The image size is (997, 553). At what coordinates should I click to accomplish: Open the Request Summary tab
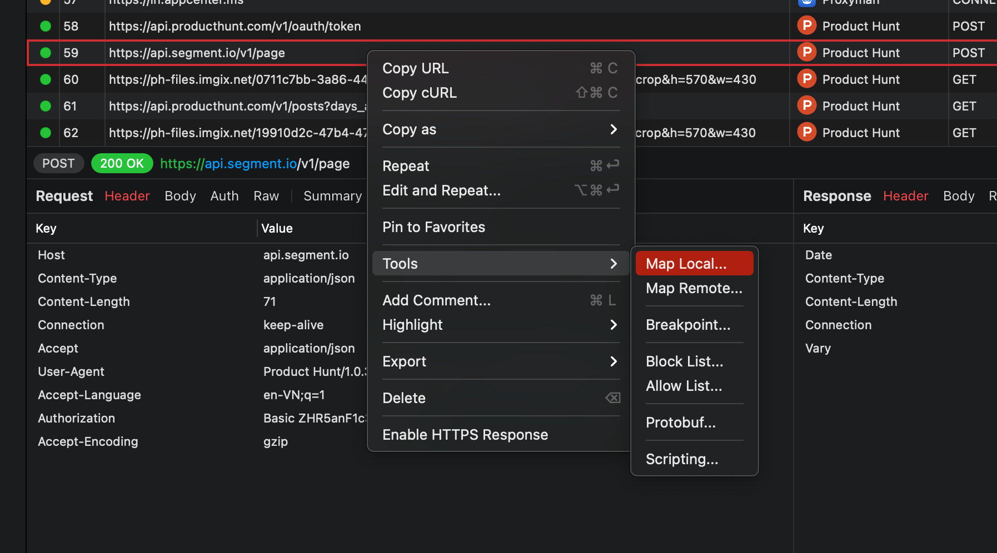point(332,196)
